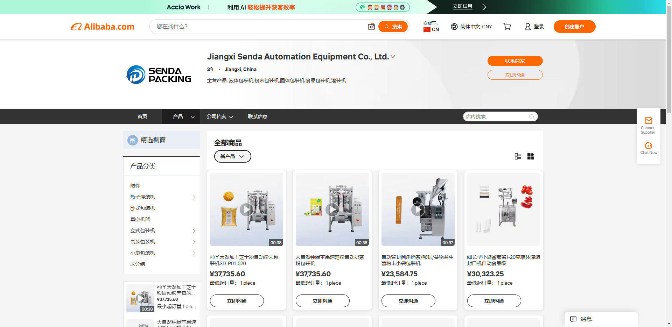672x327 pixels.
Task: Click the orange 搜索 button
Action: (393, 27)
